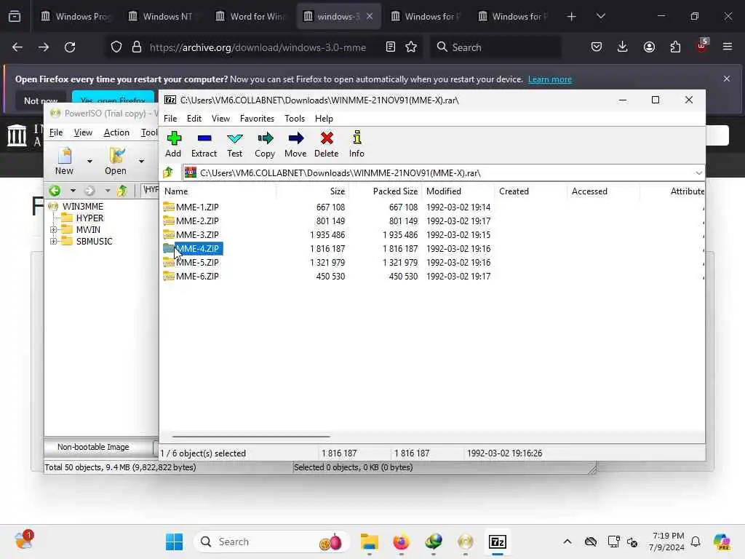Screen dimensions: 745x559
Task: Select MME-5.ZIP in the file list
Action: tap(197, 262)
